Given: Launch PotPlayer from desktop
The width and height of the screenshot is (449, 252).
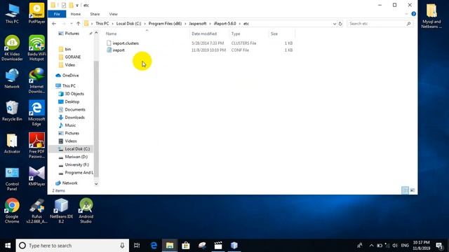Looking at the screenshot, I should tap(36, 13).
